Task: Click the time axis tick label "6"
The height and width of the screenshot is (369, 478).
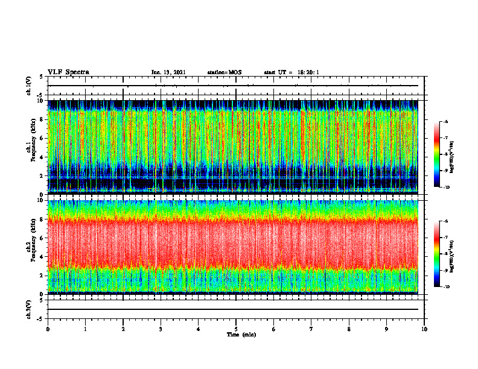Action: click(274, 329)
